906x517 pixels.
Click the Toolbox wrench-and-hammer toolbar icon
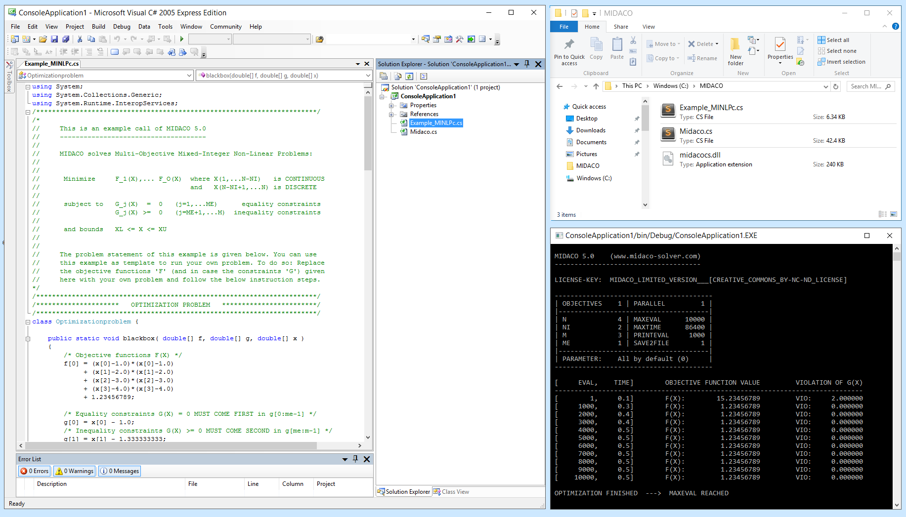click(x=460, y=39)
